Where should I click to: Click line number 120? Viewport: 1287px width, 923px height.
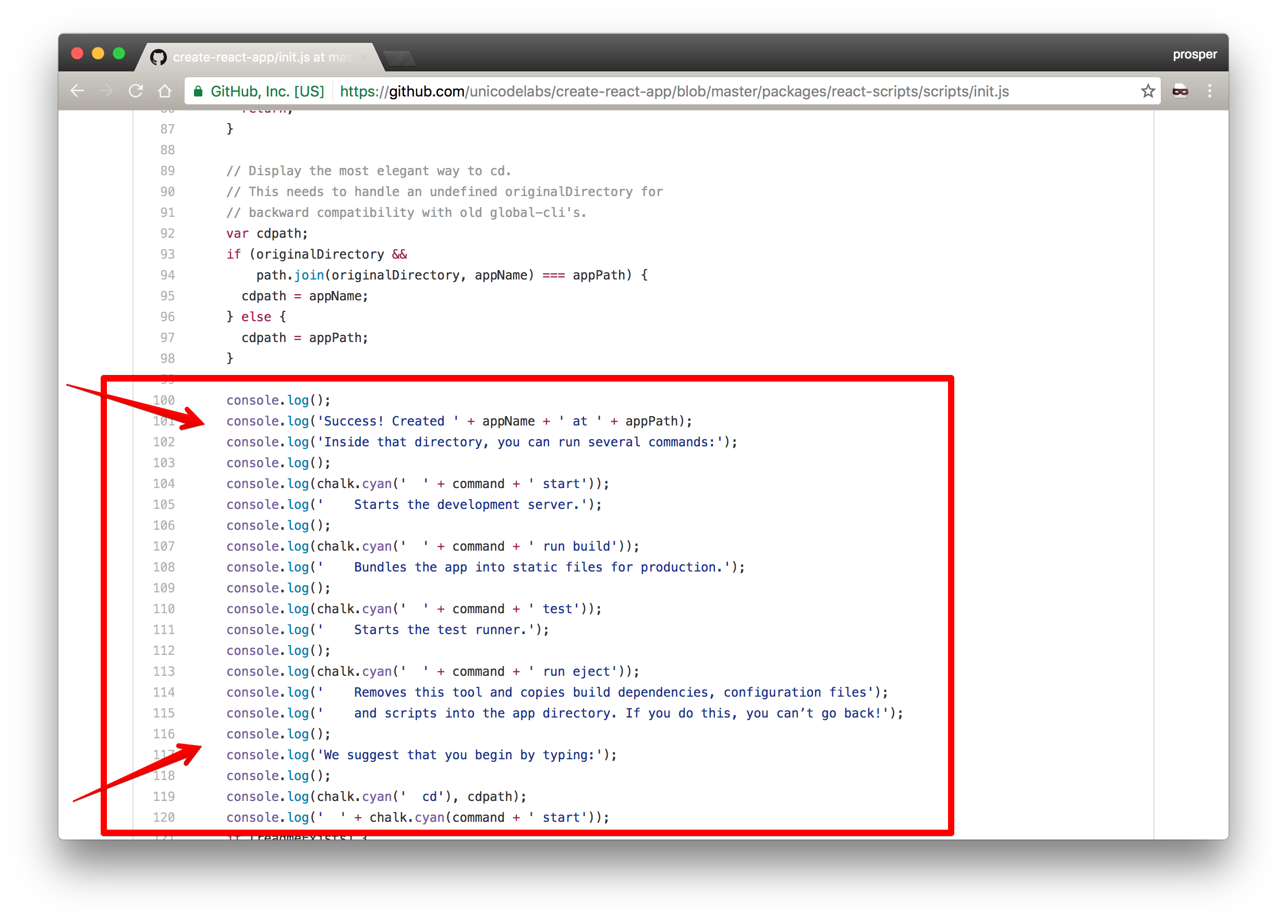(x=164, y=818)
